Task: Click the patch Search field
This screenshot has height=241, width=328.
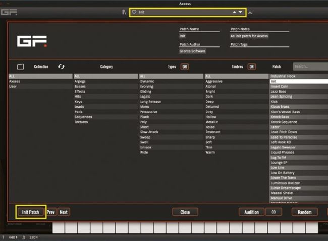Action: point(310,66)
